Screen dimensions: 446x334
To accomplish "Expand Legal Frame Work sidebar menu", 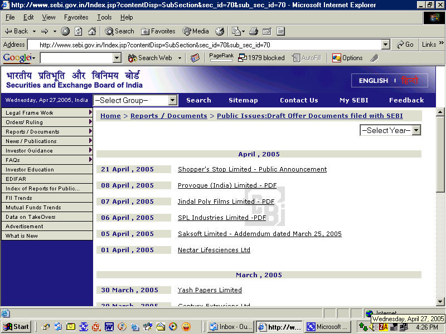I will [x=47, y=113].
